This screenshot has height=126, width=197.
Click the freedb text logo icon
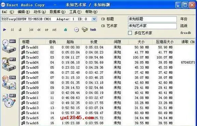point(93,30)
